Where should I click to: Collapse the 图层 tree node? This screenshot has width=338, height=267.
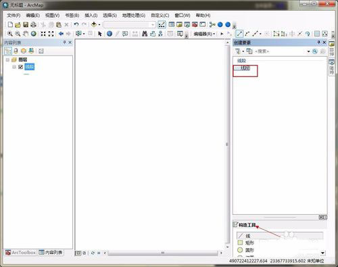pyautogui.click(x=7, y=59)
